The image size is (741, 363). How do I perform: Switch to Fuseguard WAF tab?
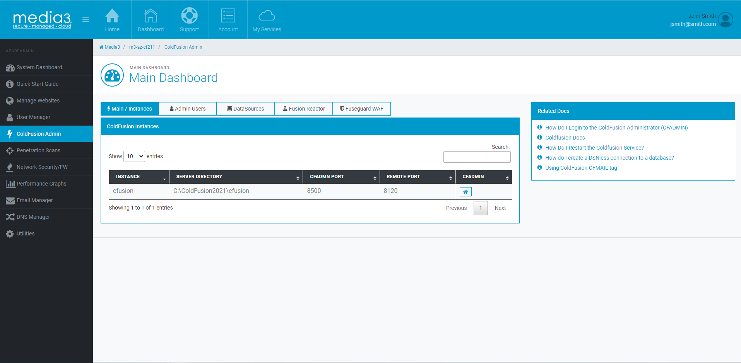tap(362, 109)
